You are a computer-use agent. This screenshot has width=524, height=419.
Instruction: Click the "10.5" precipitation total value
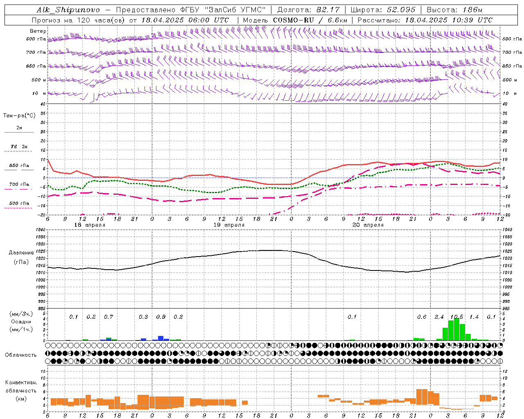click(457, 317)
